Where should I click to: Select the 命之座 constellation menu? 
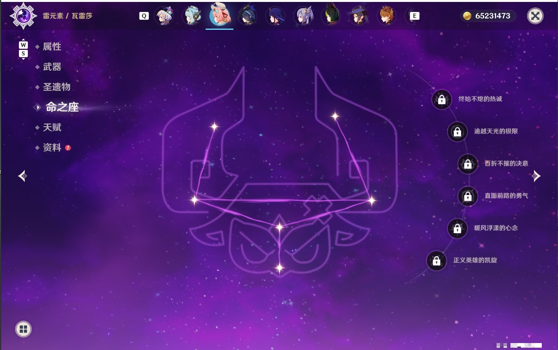tap(62, 107)
